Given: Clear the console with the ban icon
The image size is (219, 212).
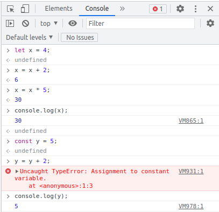Looking at the screenshot, I should click(25, 23).
